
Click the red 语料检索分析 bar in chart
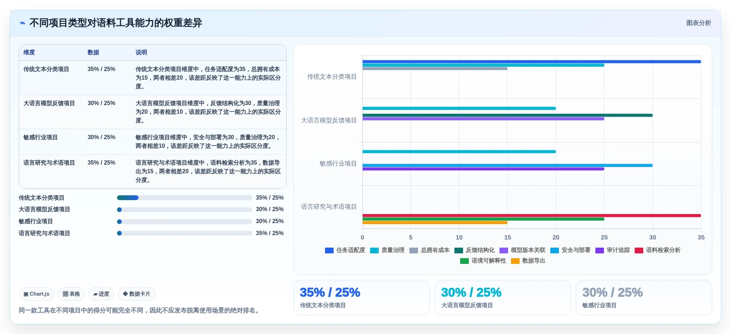pos(532,215)
